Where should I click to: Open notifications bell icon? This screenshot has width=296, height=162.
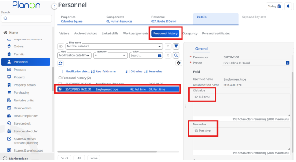[x=288, y=6]
